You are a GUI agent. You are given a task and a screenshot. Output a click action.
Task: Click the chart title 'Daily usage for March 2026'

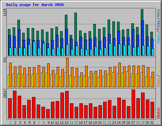coord(35,5)
